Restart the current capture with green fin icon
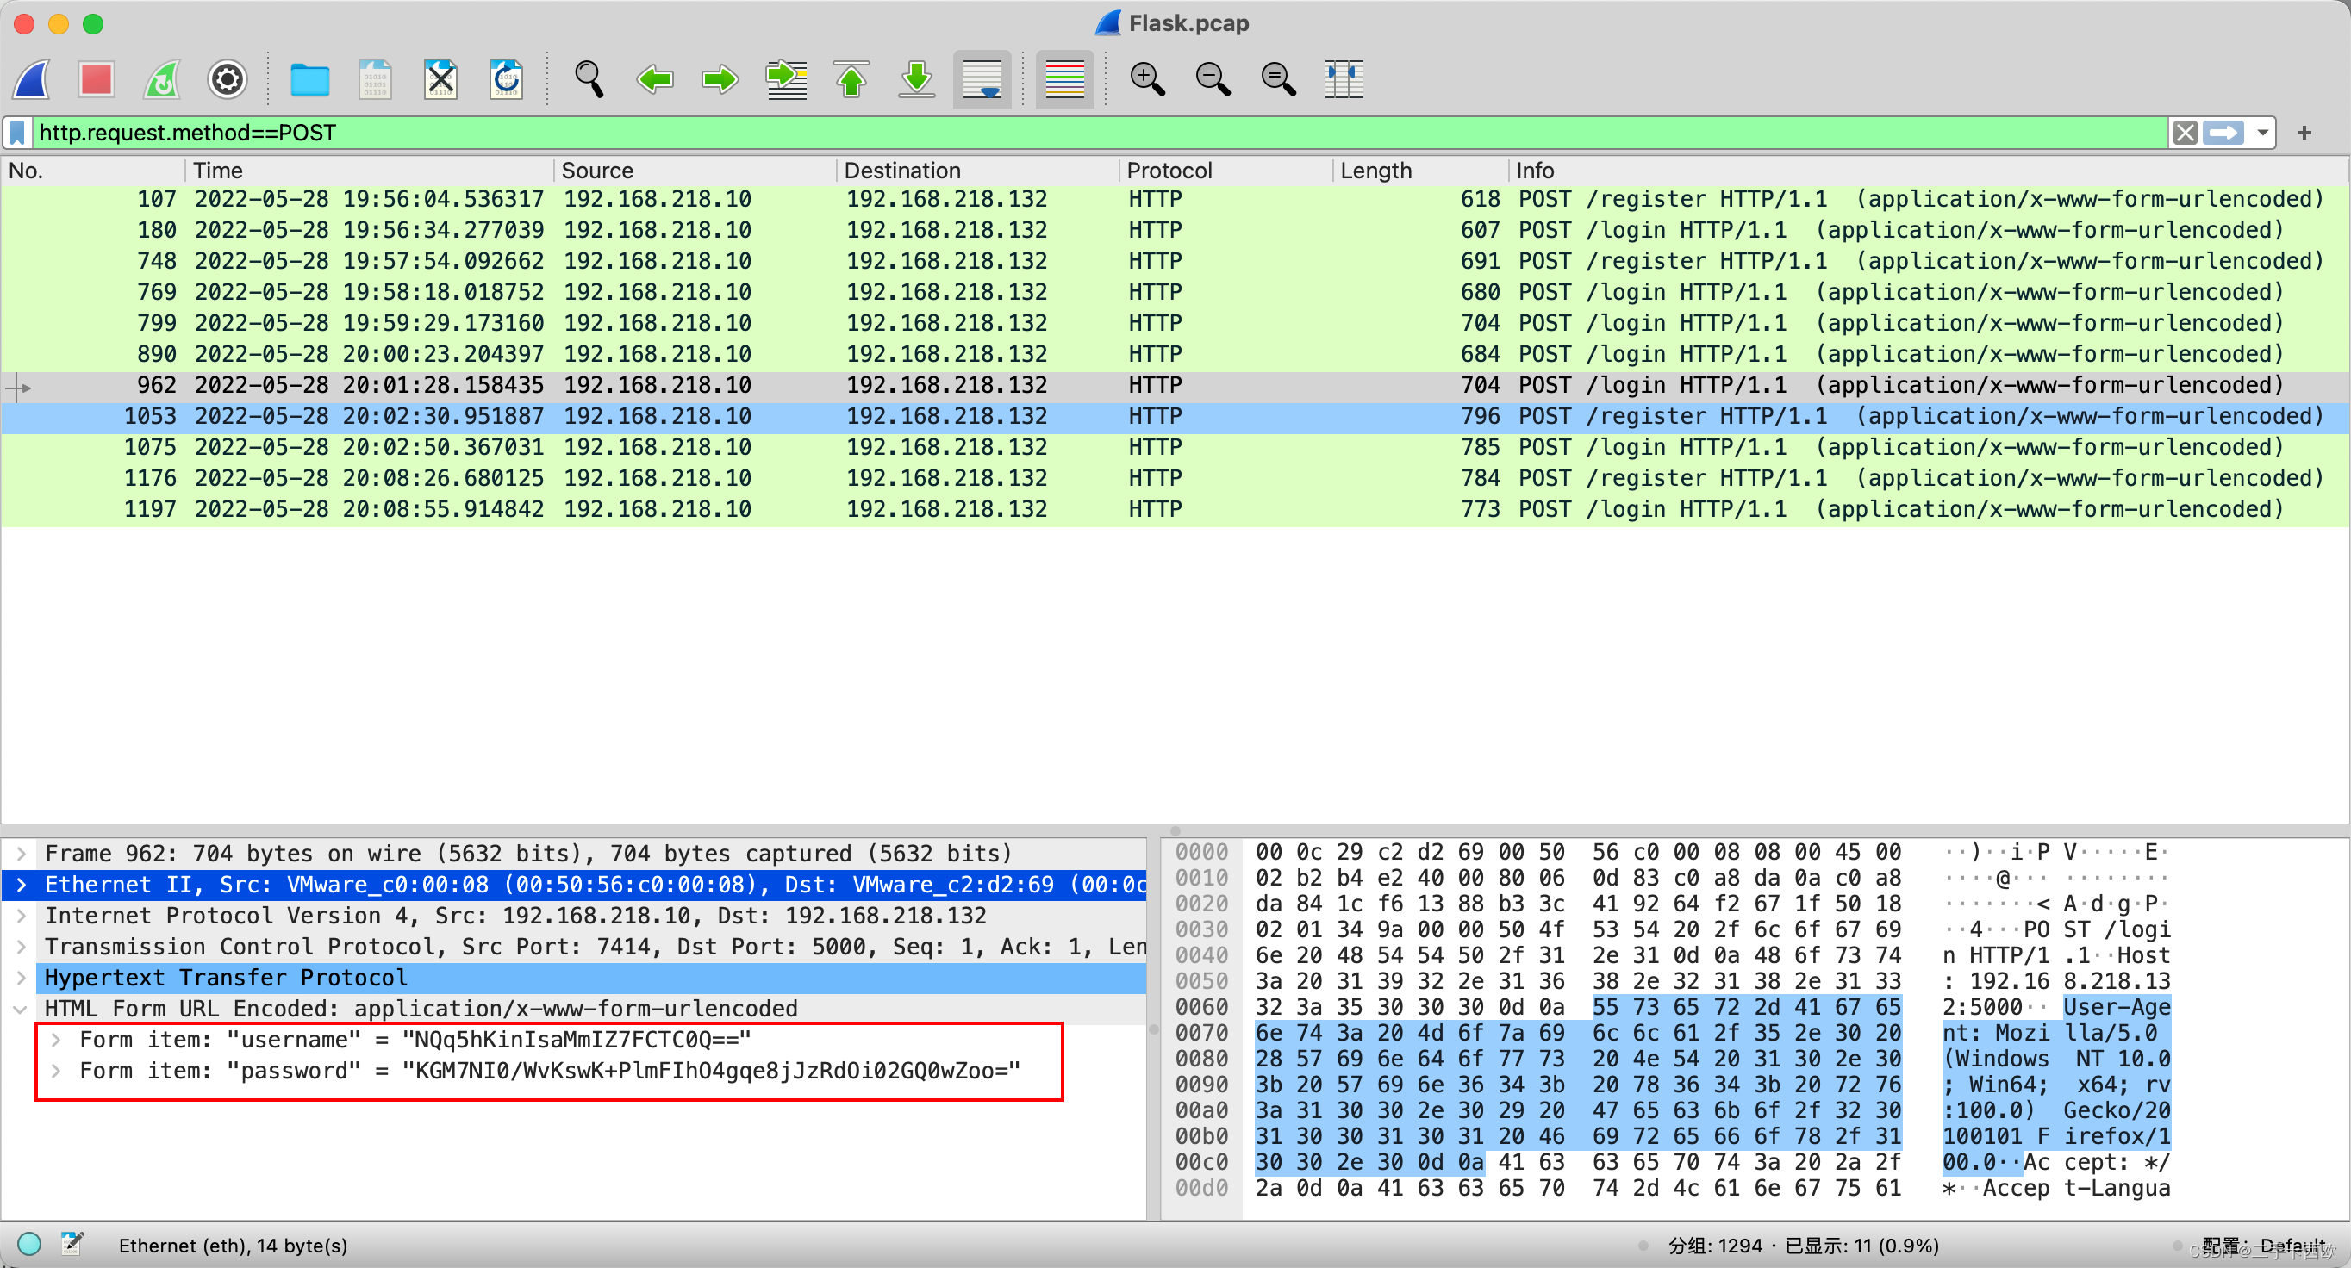Screen dimensions: 2351x1268 tap(163, 79)
